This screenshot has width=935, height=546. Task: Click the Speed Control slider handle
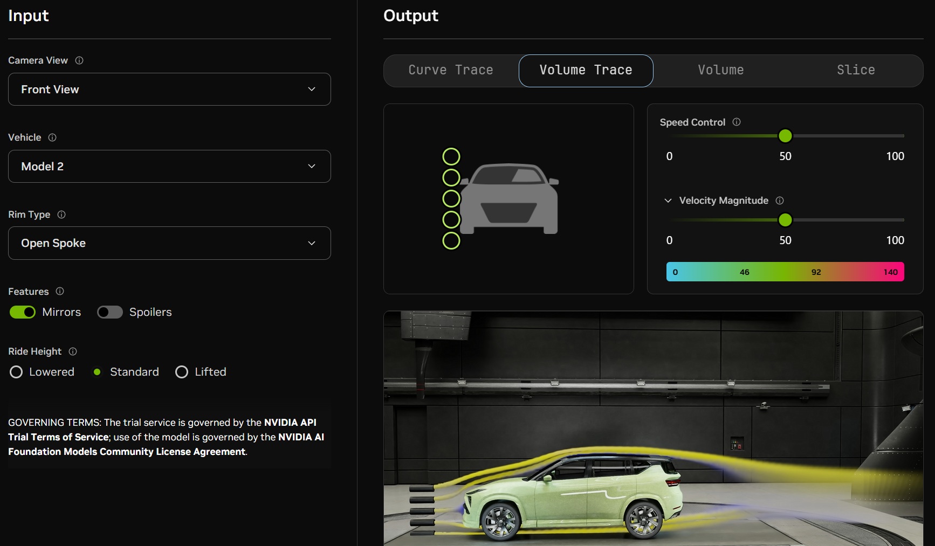click(785, 136)
